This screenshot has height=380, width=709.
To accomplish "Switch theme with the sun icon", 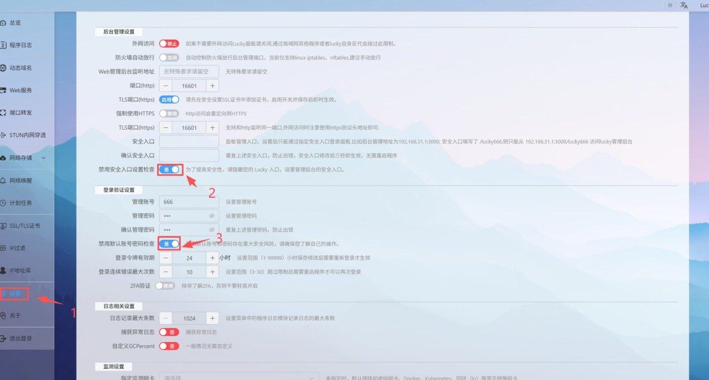I will [670, 5].
